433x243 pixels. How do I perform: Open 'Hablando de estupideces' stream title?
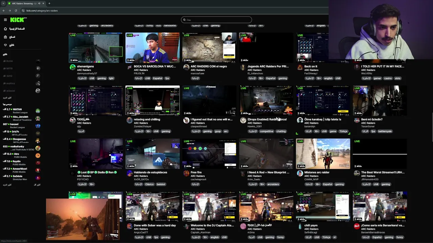point(151,172)
